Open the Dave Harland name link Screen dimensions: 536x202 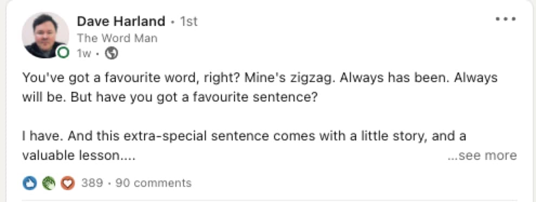(x=121, y=22)
